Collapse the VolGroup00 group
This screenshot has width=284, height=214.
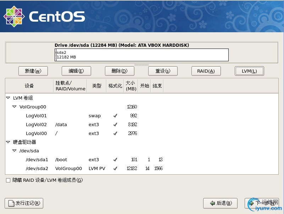(x=14, y=107)
